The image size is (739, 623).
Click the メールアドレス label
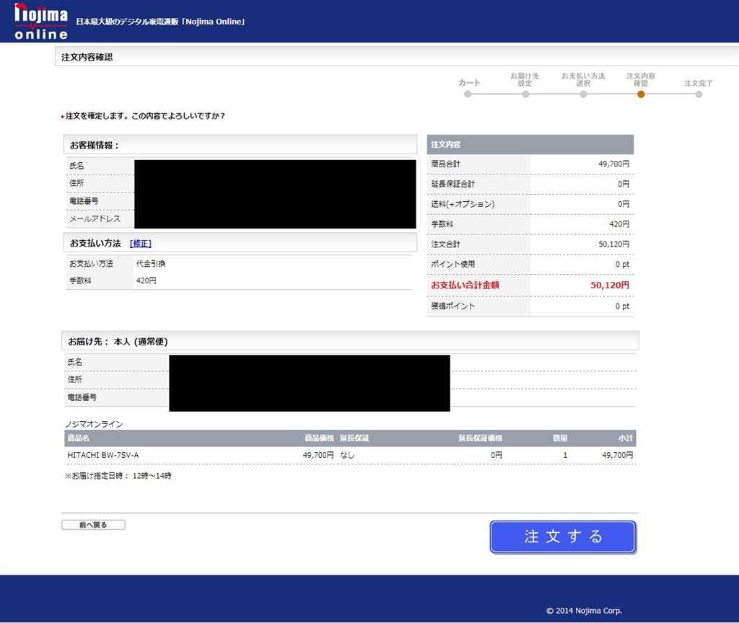click(95, 218)
